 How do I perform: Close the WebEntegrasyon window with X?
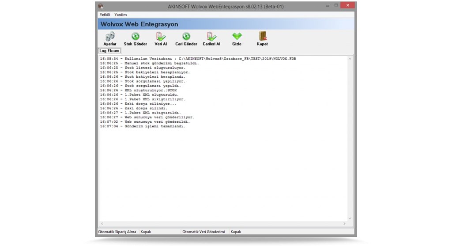(x=348, y=5)
